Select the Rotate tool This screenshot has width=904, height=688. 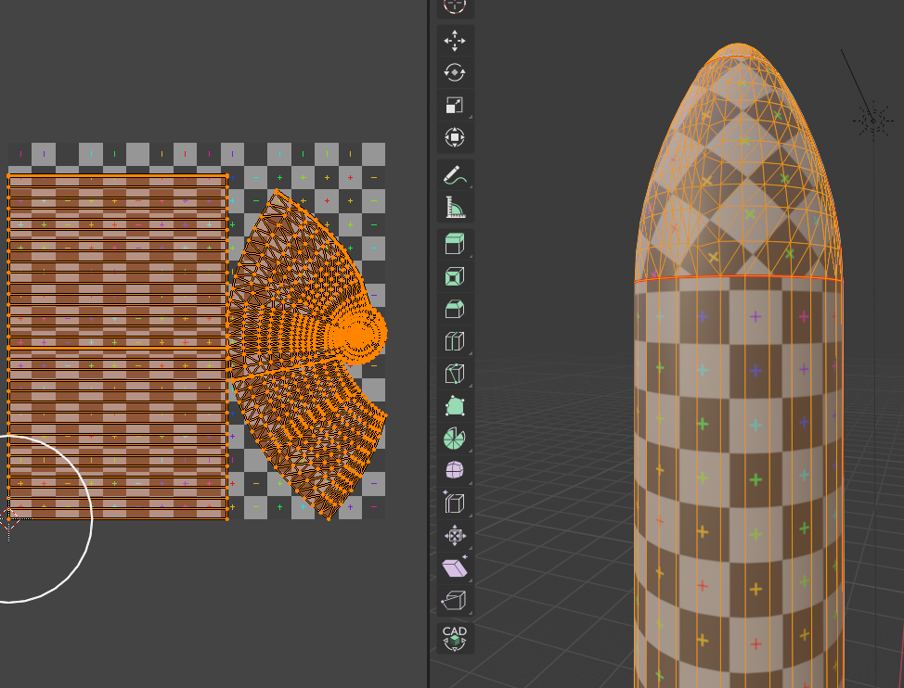[x=455, y=73]
